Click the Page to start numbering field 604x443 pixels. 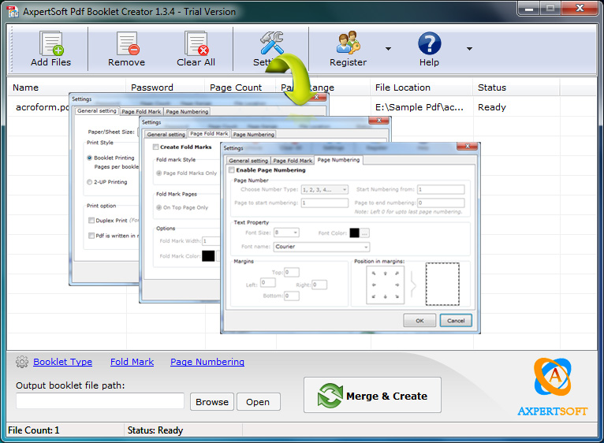tap(325, 203)
